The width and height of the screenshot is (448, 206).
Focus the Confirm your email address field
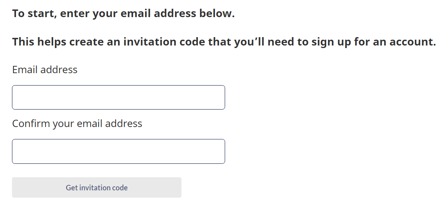[118, 151]
